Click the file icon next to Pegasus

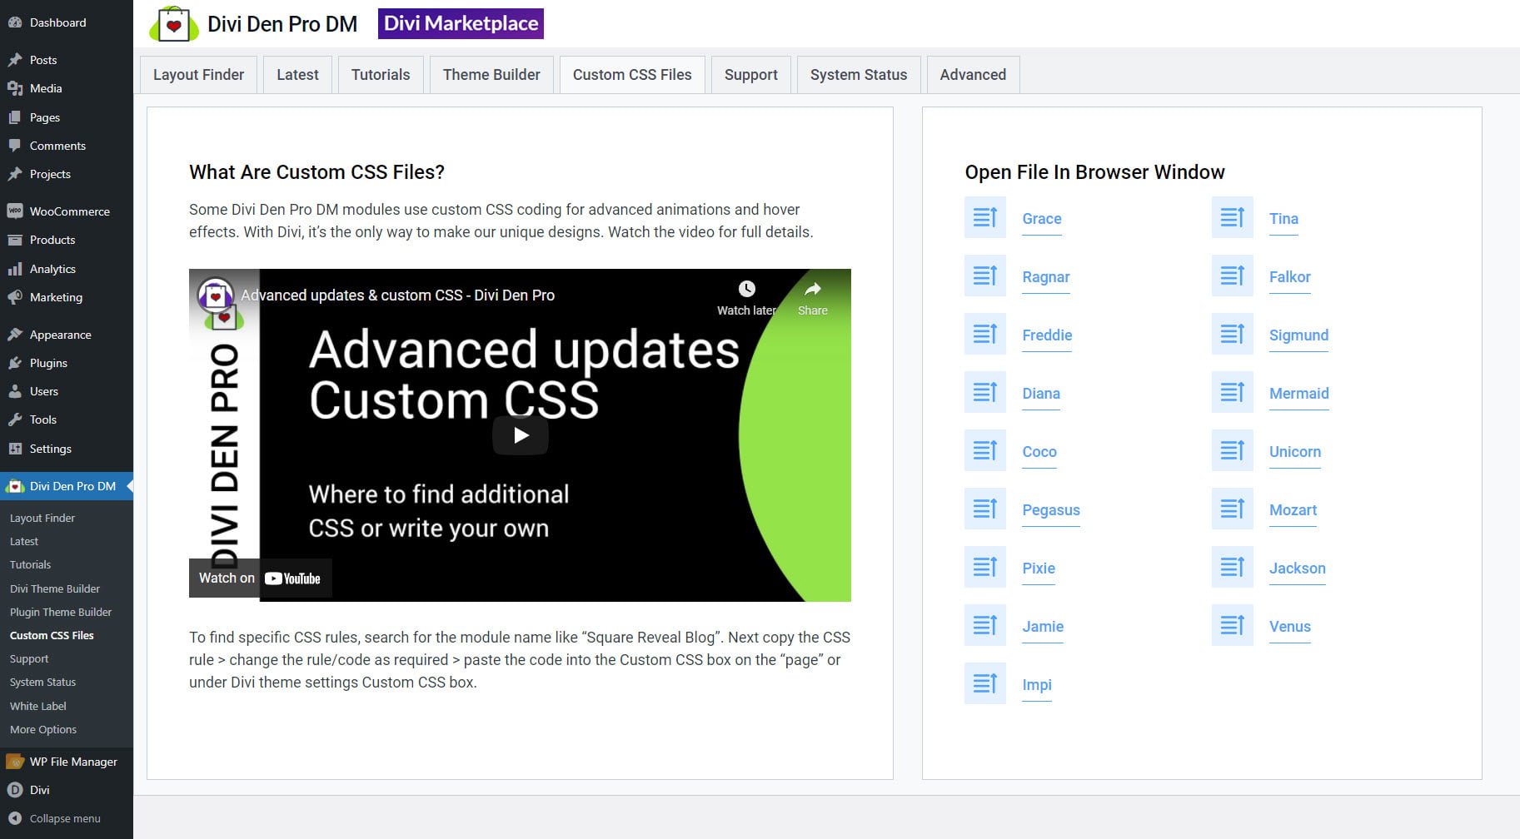pos(984,509)
